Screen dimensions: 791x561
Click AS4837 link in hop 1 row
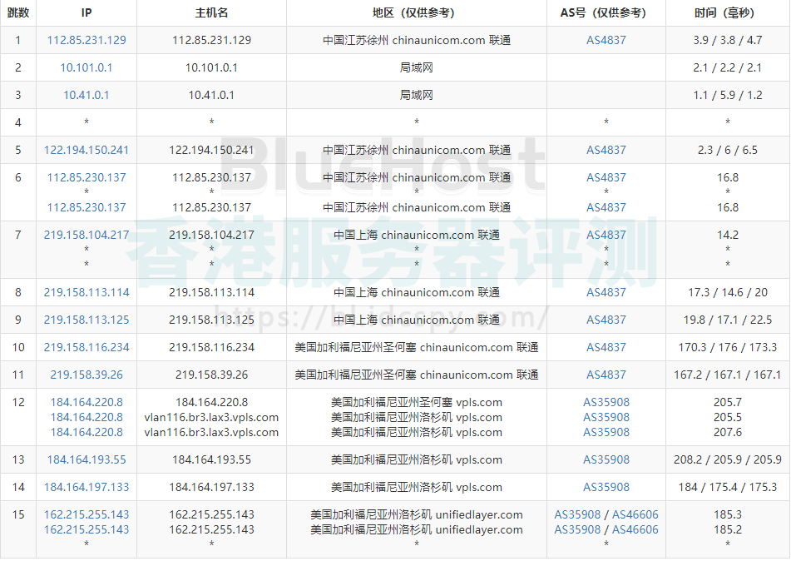point(606,40)
